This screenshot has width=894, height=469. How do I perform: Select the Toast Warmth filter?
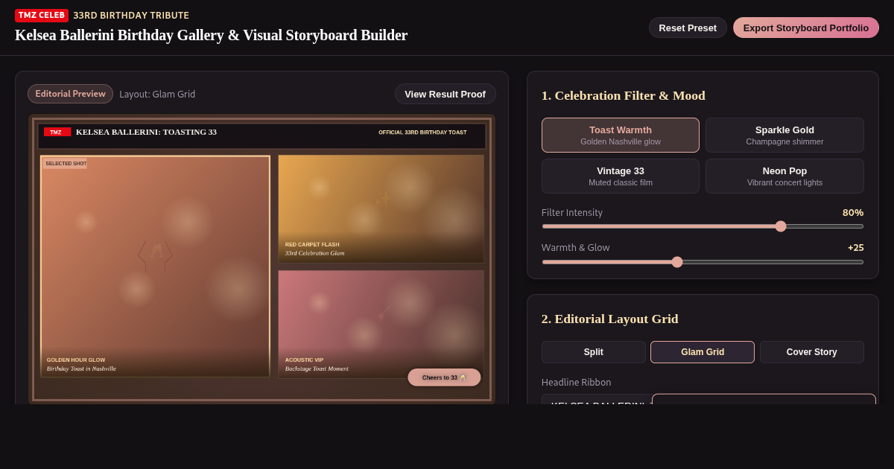(x=621, y=135)
